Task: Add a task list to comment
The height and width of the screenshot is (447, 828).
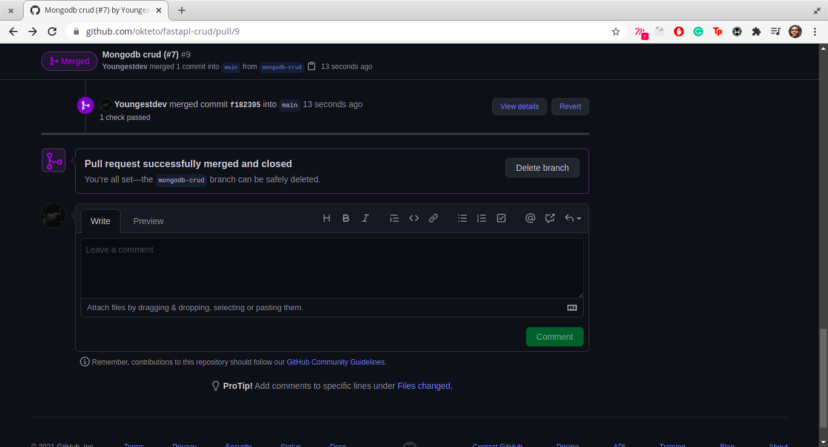Action: (x=501, y=218)
